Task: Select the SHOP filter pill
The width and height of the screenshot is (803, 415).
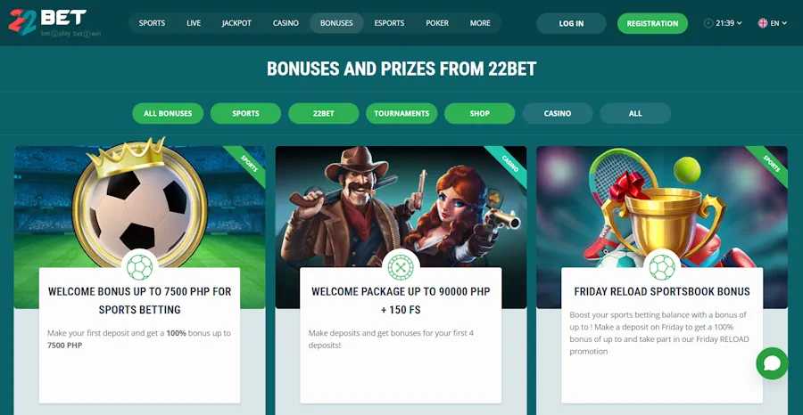Action: pos(479,113)
